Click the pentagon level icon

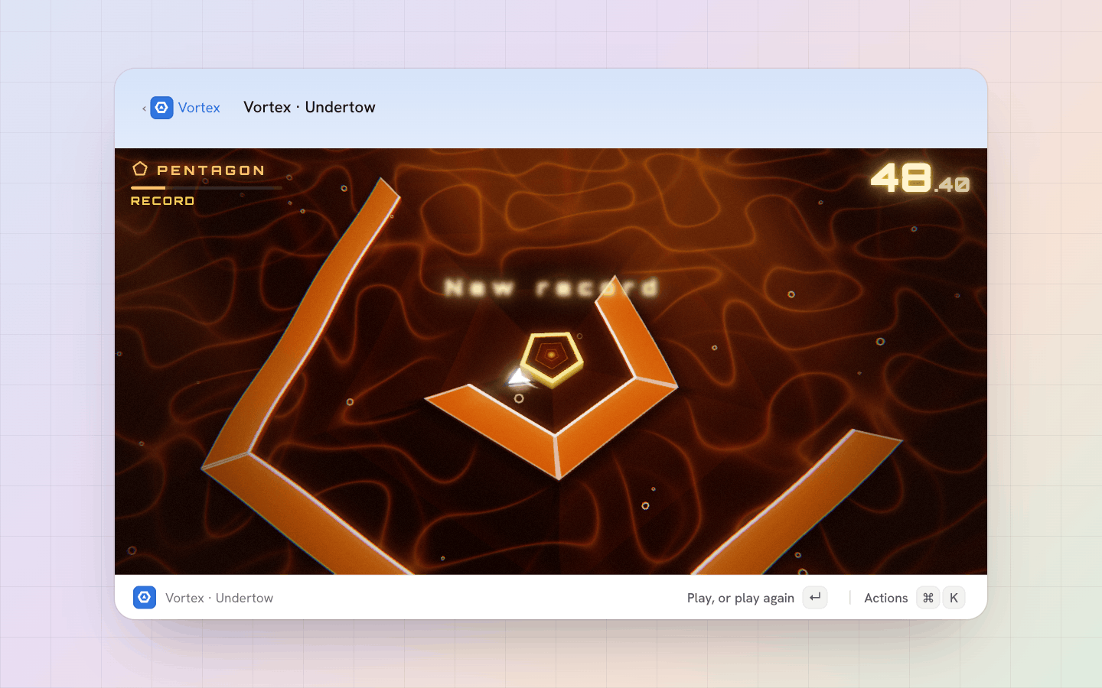coord(140,169)
